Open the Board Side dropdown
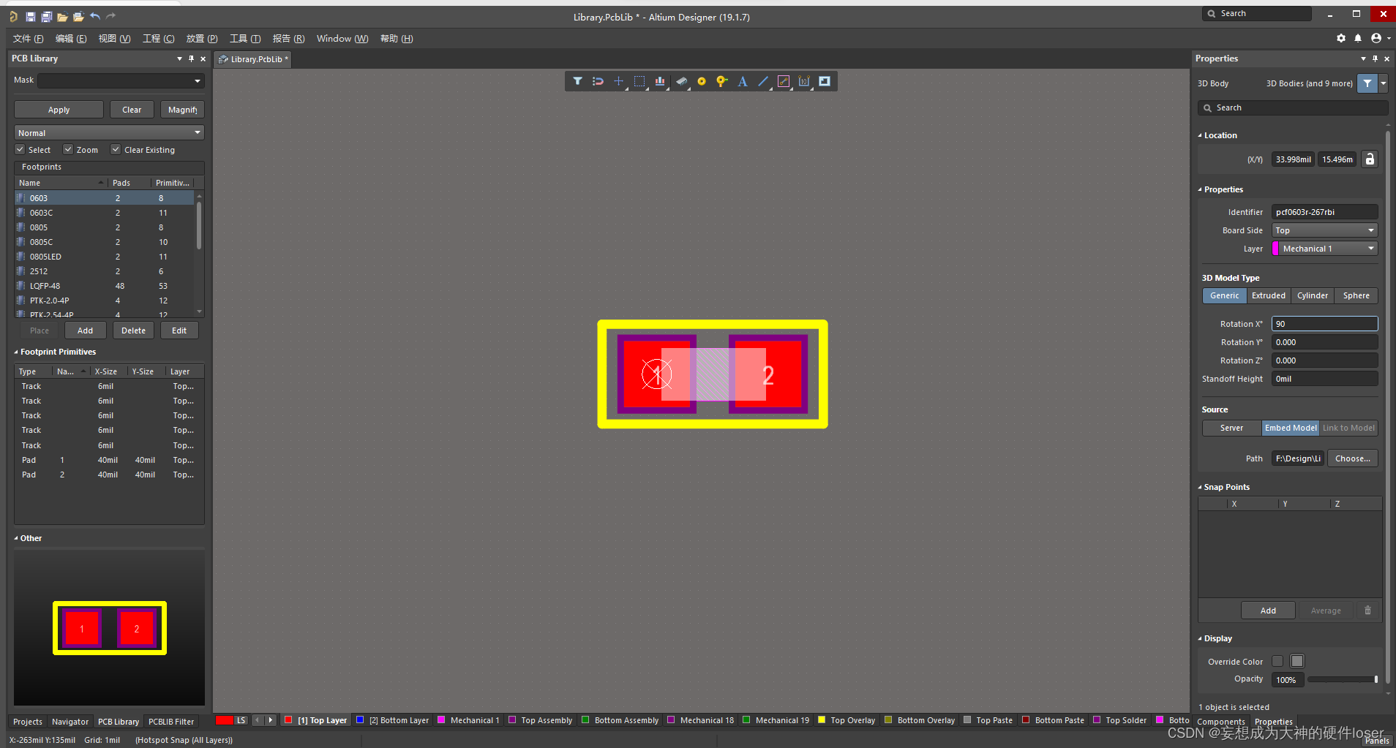The width and height of the screenshot is (1396, 748). click(1324, 230)
